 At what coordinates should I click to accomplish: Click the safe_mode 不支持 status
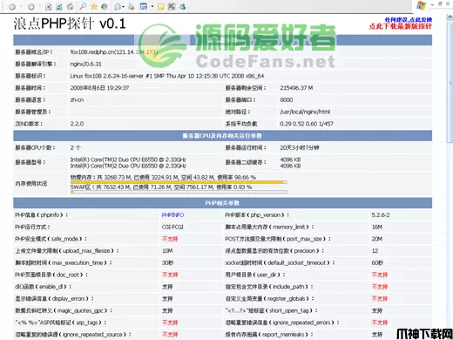tap(170, 239)
